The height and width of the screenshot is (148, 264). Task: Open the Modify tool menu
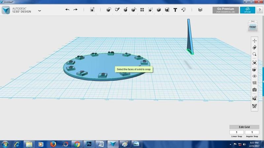pos(134,10)
